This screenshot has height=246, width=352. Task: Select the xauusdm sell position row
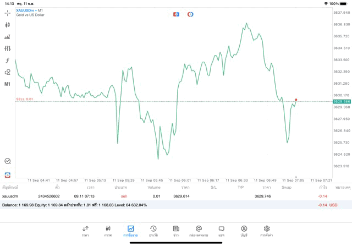click(x=165, y=196)
